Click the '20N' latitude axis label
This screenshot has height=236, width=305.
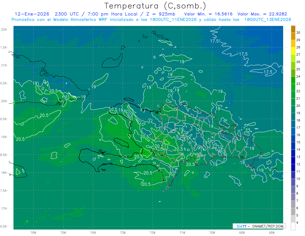click(x=4, y=101)
